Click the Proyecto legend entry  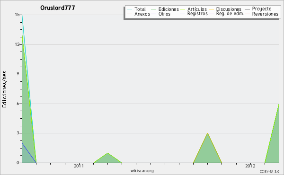click(258, 9)
